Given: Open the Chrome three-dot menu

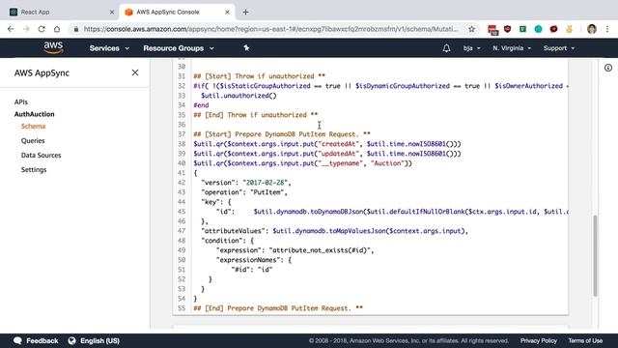Looking at the screenshot, I should 607,29.
